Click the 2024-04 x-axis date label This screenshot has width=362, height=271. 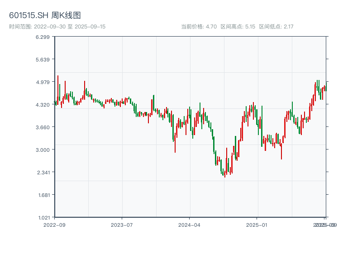[x=189, y=224]
